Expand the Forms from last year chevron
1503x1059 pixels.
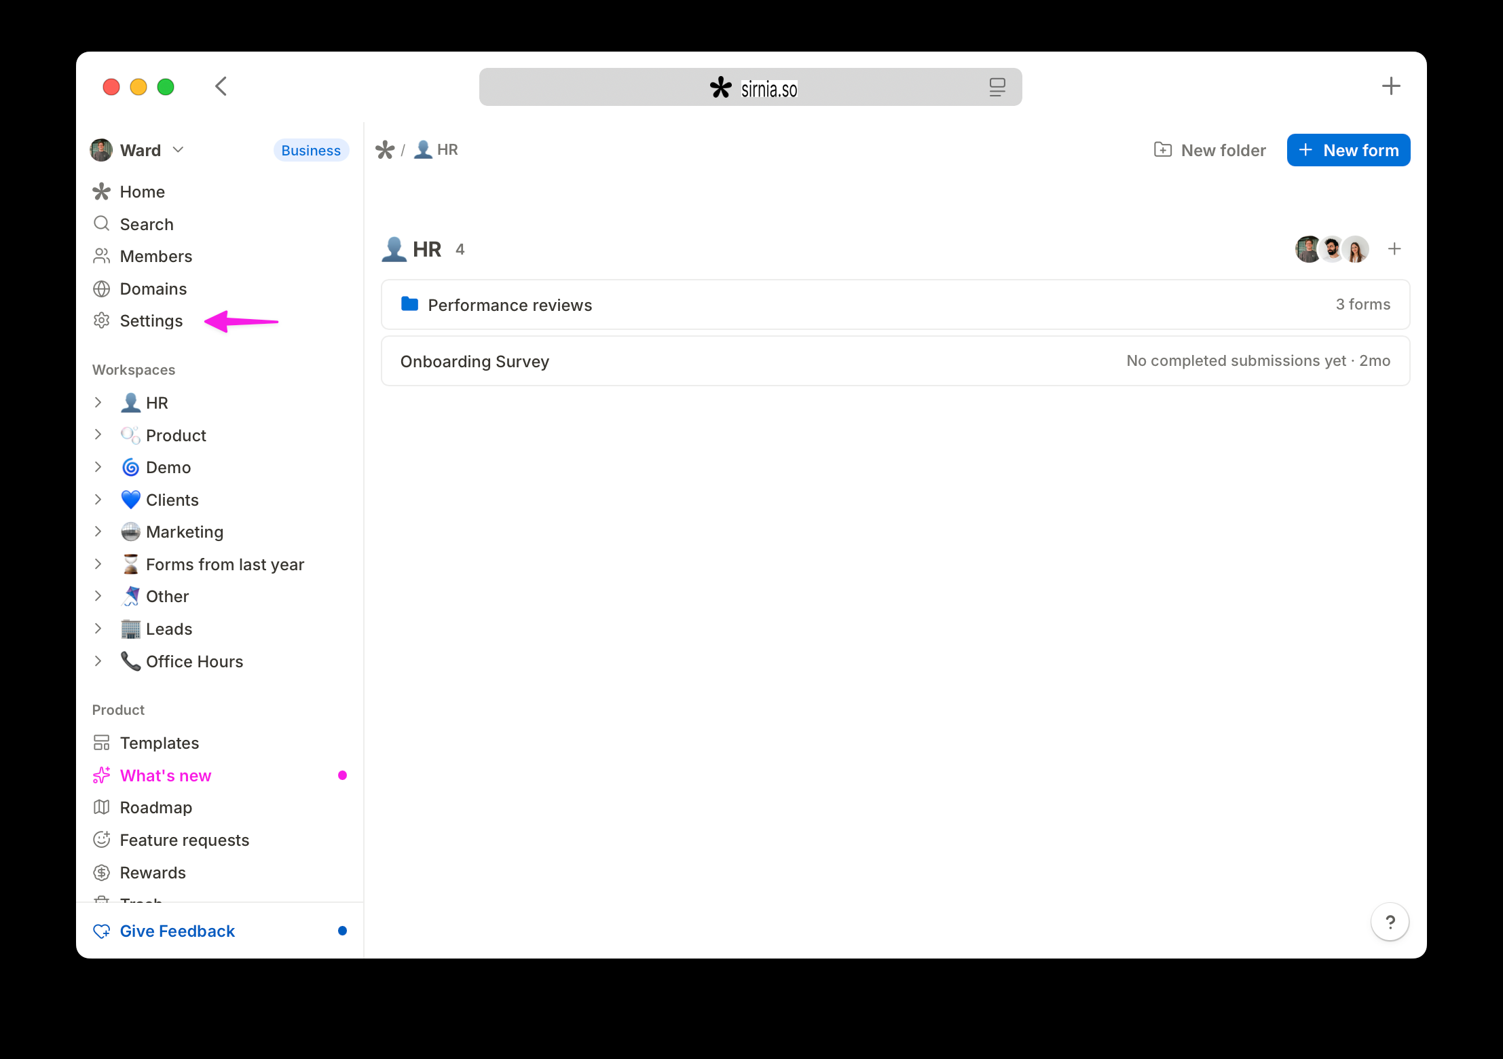(98, 564)
